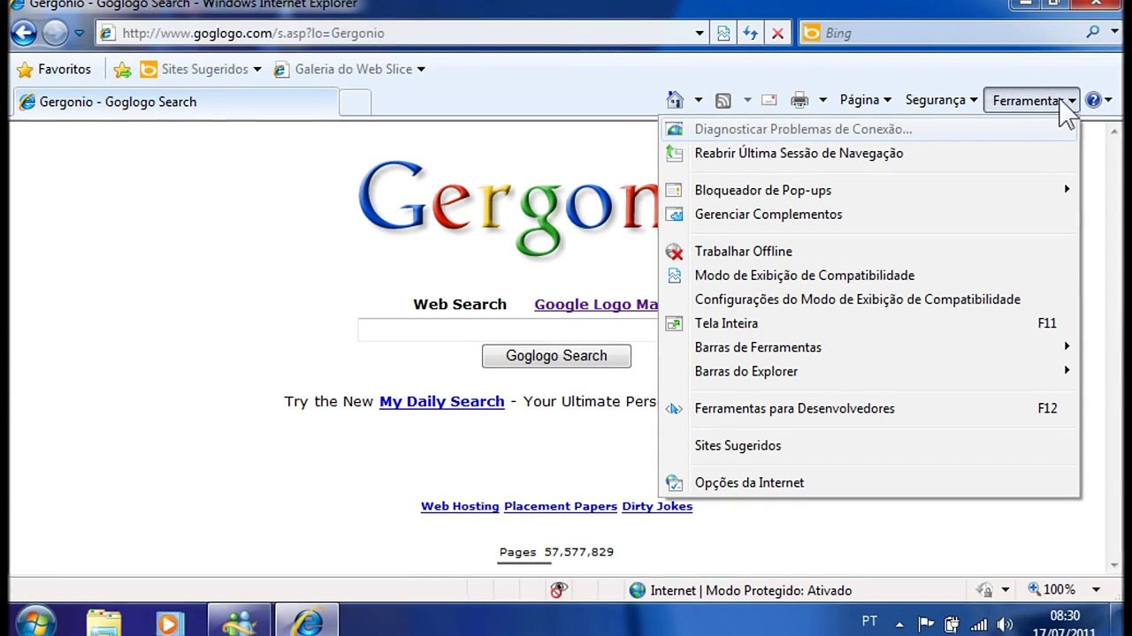Open the Segurança menu dropdown

tap(941, 101)
